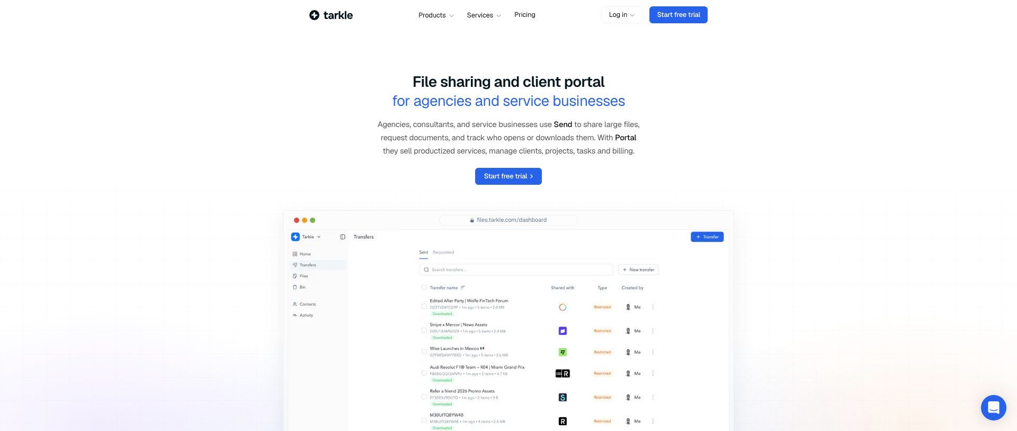Check the M3BUITQ8YW4B transfer checkbox
Screen dimensions: 1017x431
click(424, 421)
